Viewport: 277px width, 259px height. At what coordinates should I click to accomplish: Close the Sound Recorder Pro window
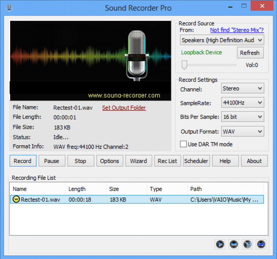(262, 6)
